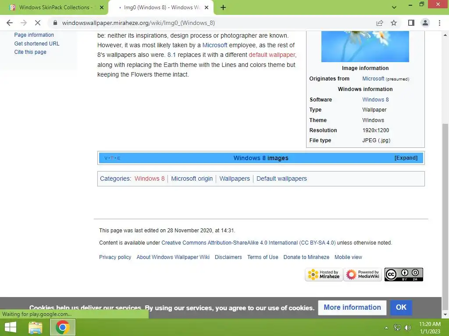
Task: Minimize the Chrome window
Action: click(x=410, y=4)
